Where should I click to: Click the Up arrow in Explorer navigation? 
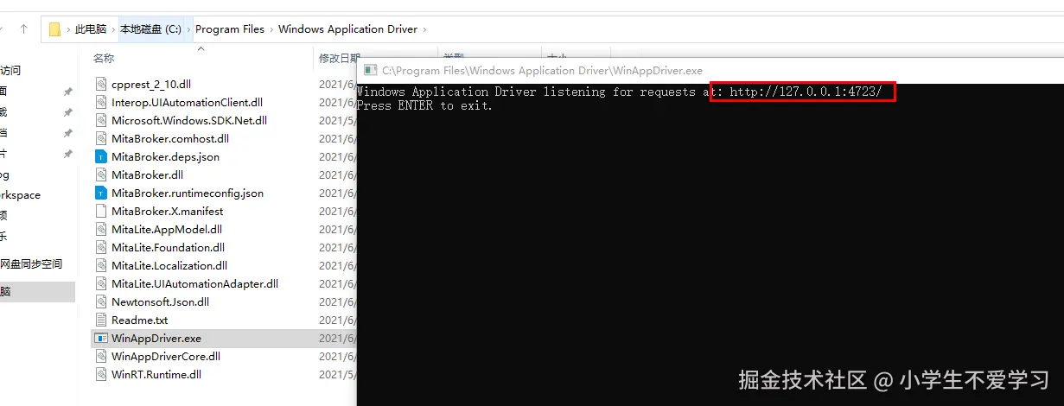(x=23, y=29)
